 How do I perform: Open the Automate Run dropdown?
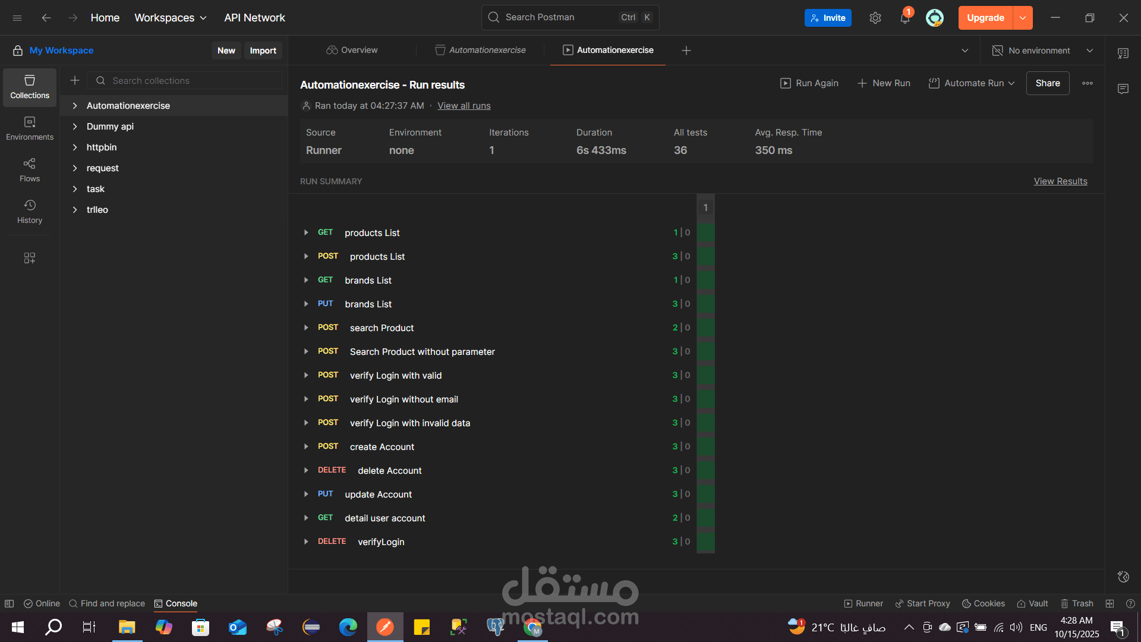[972, 83]
